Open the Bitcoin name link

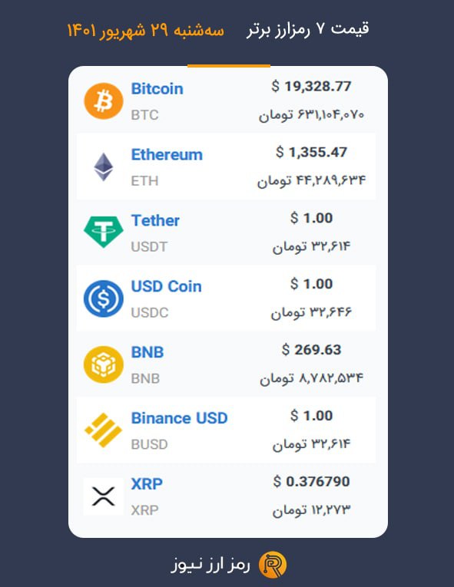coord(157,89)
